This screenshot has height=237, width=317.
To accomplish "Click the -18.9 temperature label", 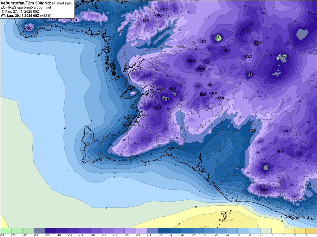I will [x=211, y=85].
